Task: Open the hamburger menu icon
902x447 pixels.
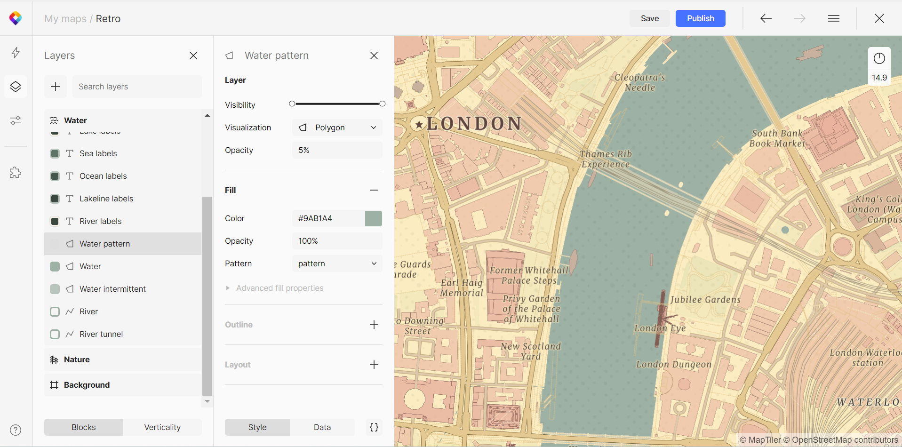Action: (x=833, y=18)
